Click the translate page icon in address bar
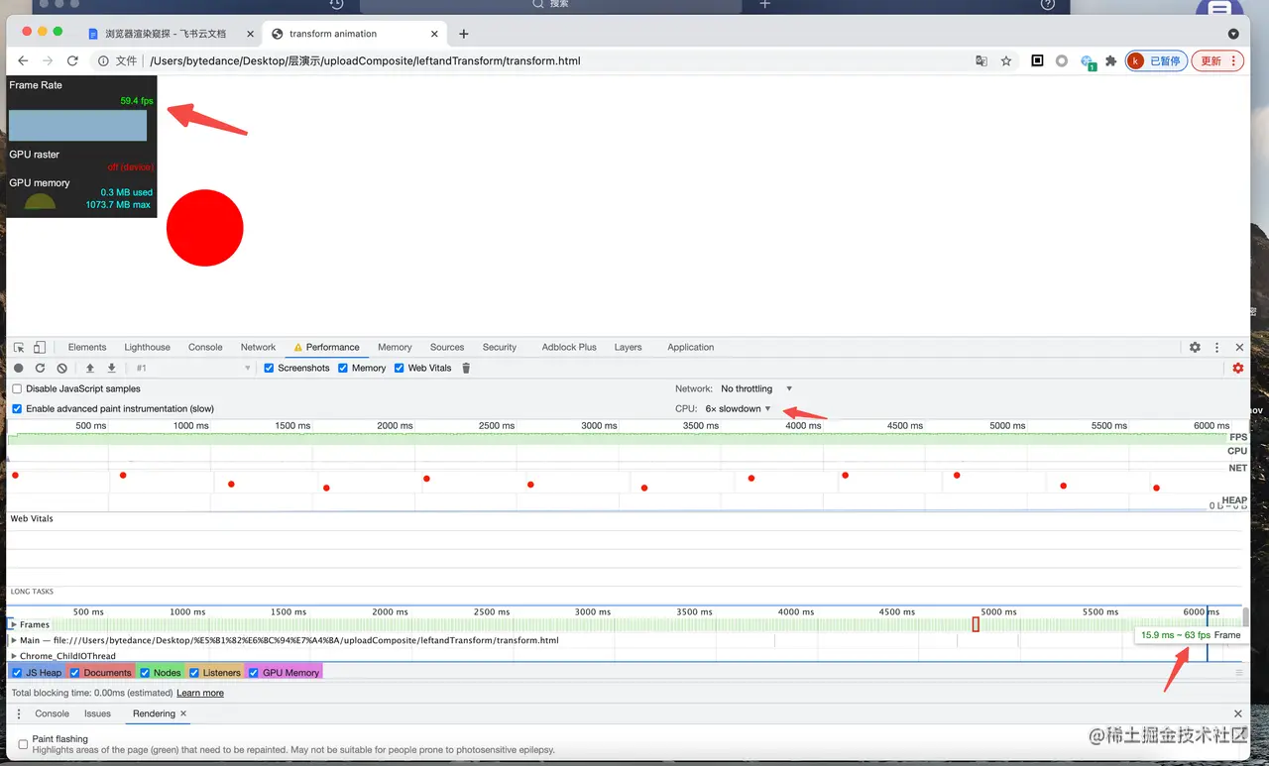 [981, 60]
